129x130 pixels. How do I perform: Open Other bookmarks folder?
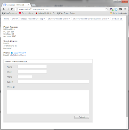point(118,13)
